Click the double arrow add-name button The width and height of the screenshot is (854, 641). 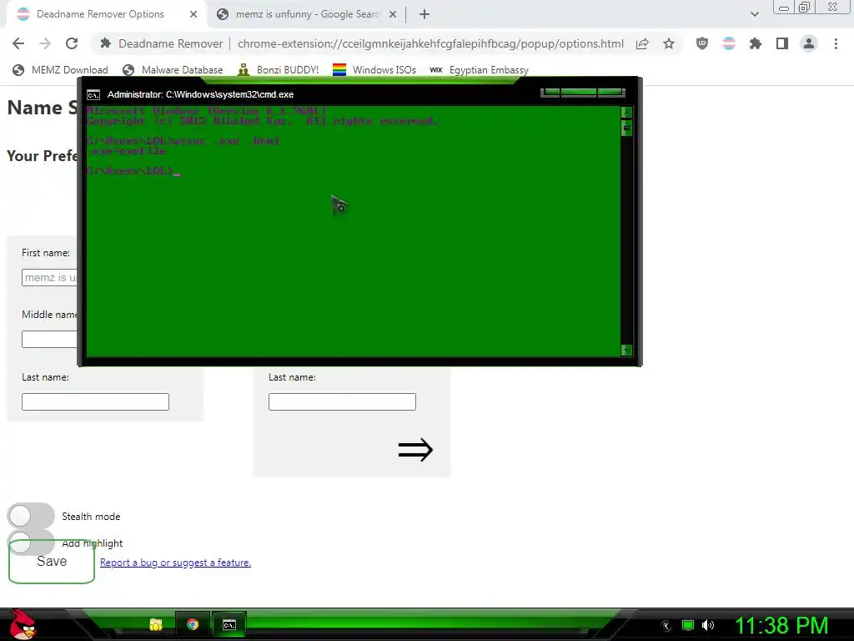pyautogui.click(x=415, y=450)
